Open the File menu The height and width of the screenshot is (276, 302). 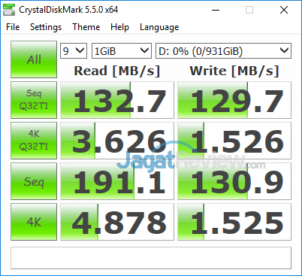[x=13, y=27]
